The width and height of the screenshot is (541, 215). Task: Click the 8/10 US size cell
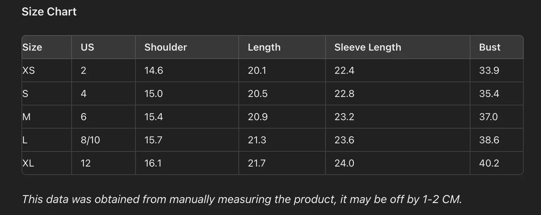point(90,140)
